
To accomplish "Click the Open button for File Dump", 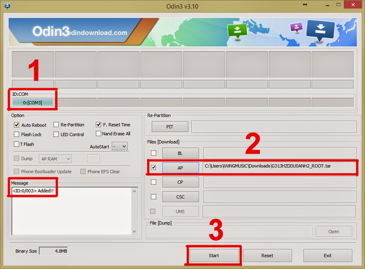I will pos(334,232).
